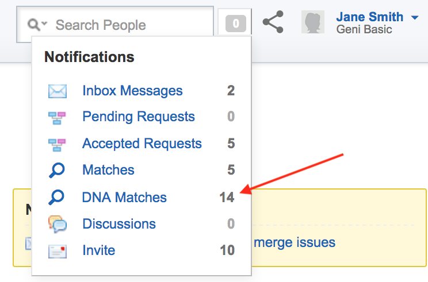The image size is (428, 282).
Task: Toggle the notifications counter button
Action: (236, 24)
